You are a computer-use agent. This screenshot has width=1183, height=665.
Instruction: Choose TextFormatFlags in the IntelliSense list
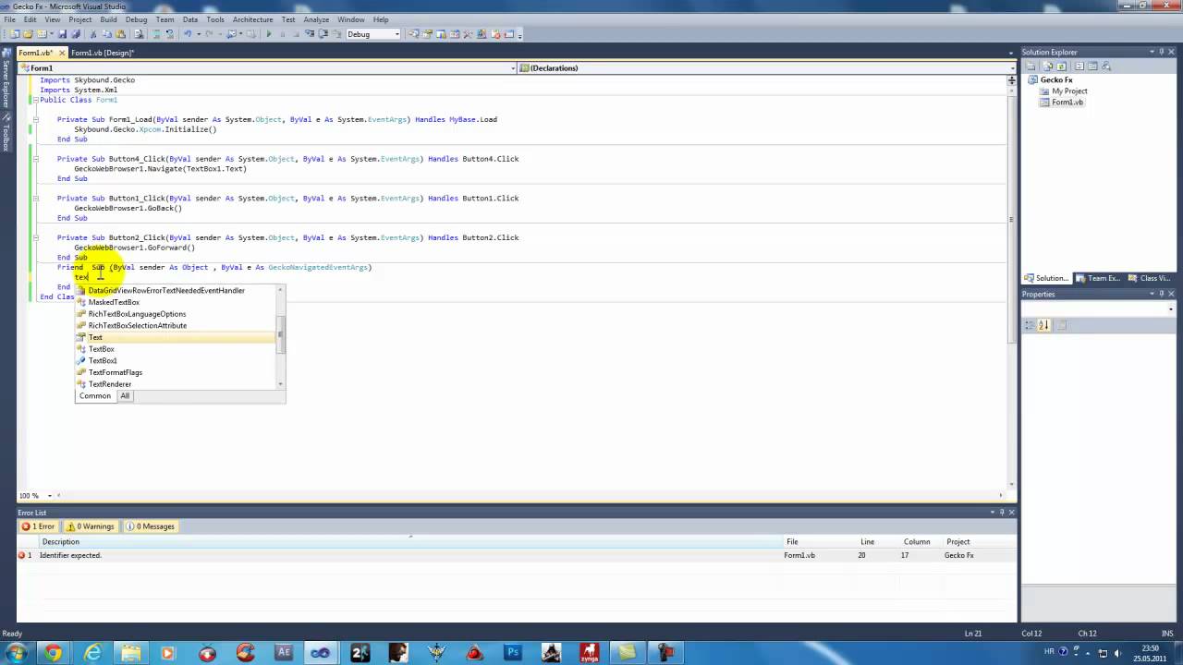[177, 372]
